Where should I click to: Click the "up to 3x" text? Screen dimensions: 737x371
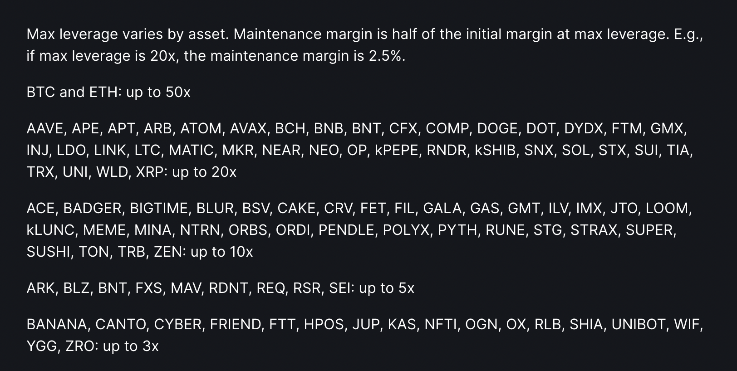tap(131, 346)
